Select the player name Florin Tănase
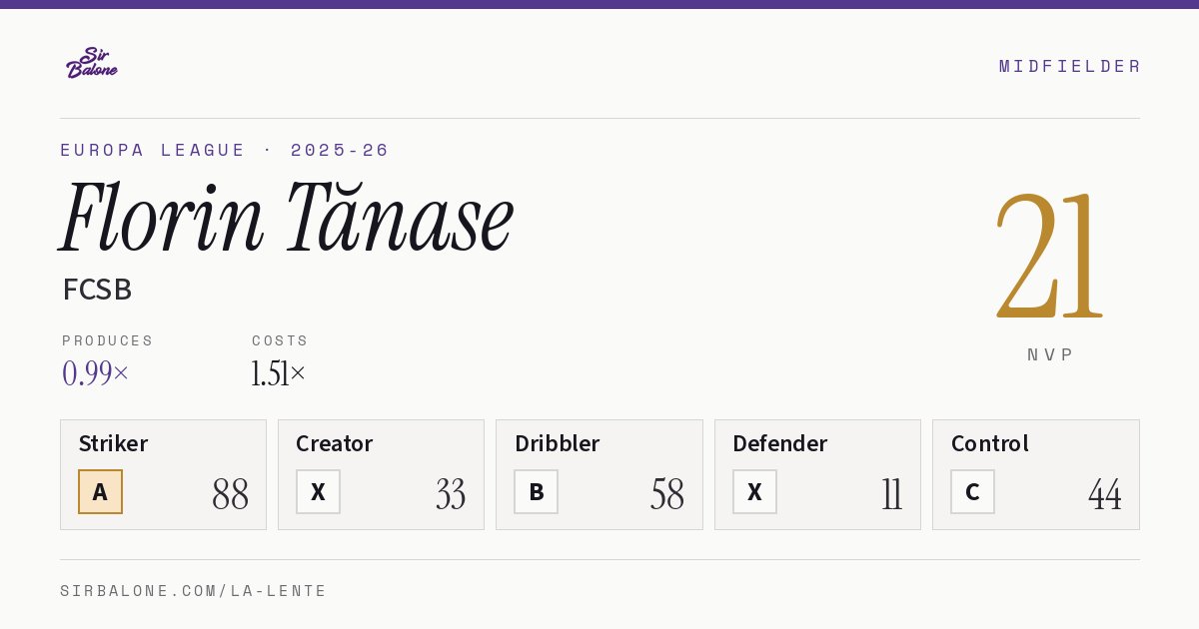Image resolution: width=1199 pixels, height=629 pixels. click(x=287, y=217)
